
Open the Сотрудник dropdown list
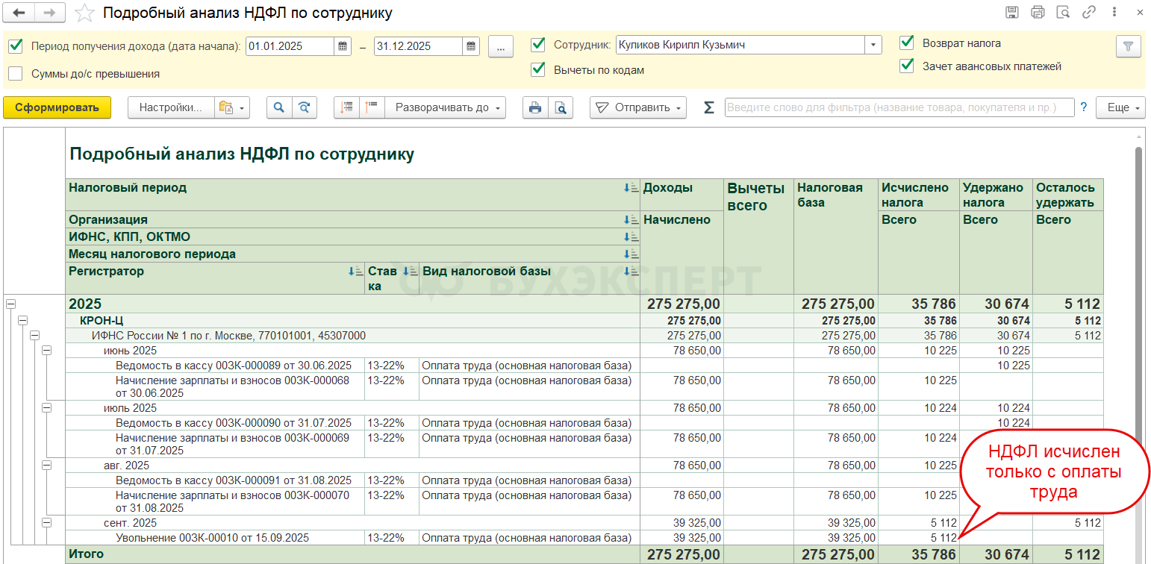(x=873, y=45)
